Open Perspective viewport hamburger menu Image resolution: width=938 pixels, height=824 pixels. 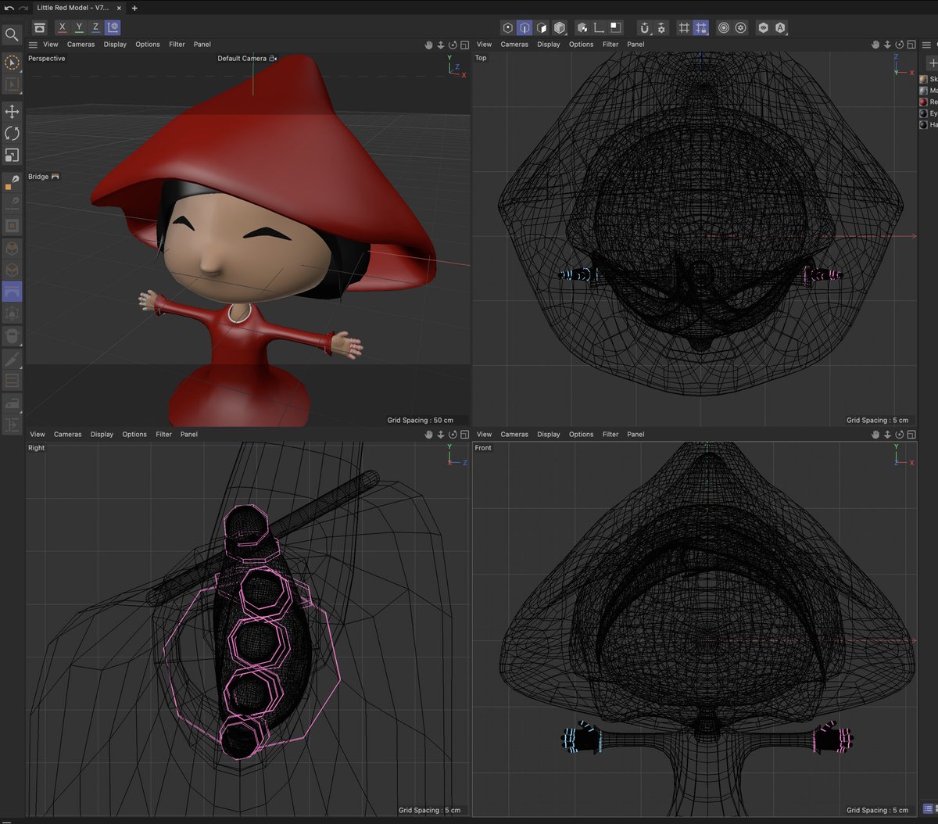tap(33, 45)
